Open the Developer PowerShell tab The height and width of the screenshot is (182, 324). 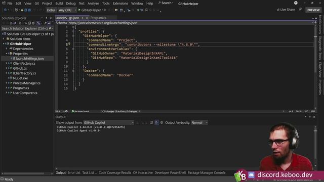[x=170, y=173]
